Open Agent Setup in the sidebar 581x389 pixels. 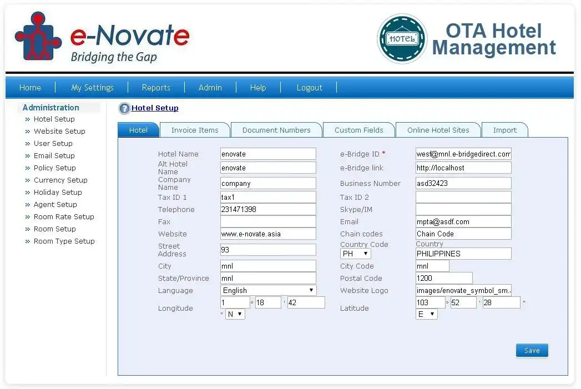[x=55, y=205]
